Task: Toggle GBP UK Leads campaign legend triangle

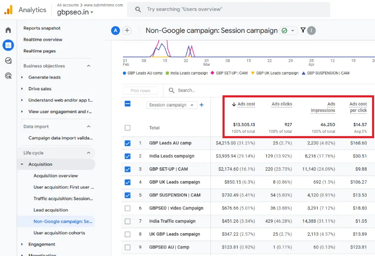Action: point(253,73)
